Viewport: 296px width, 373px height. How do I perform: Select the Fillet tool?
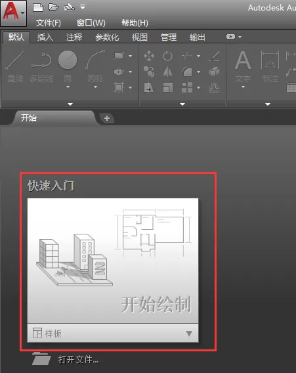coord(187,72)
